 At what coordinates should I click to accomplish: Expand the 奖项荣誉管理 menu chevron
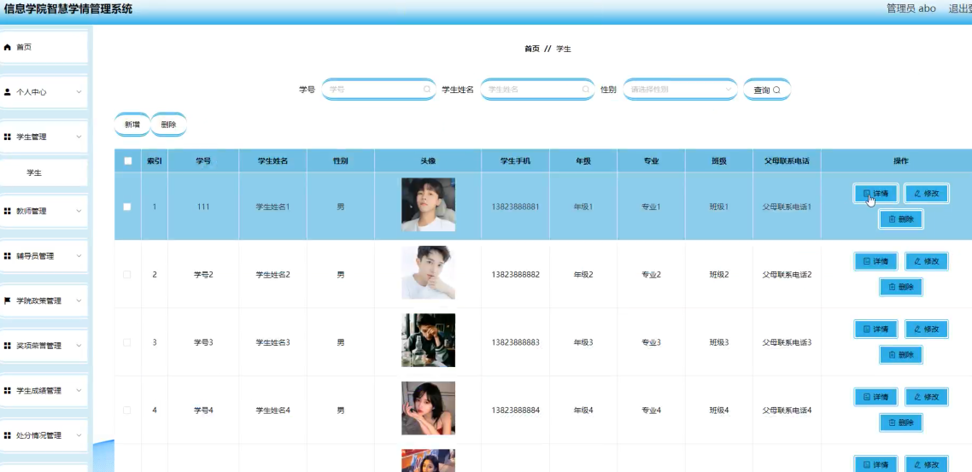(x=79, y=346)
